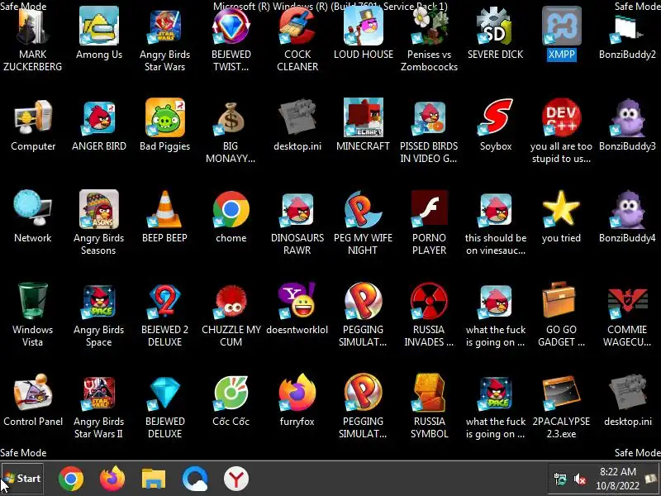Open the BonziBuddy2 shortcut

pos(627,29)
